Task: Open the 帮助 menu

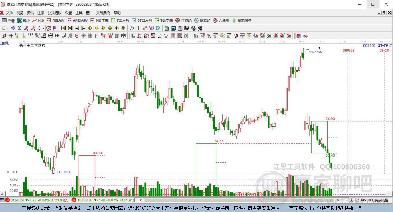Action: pos(117,13)
